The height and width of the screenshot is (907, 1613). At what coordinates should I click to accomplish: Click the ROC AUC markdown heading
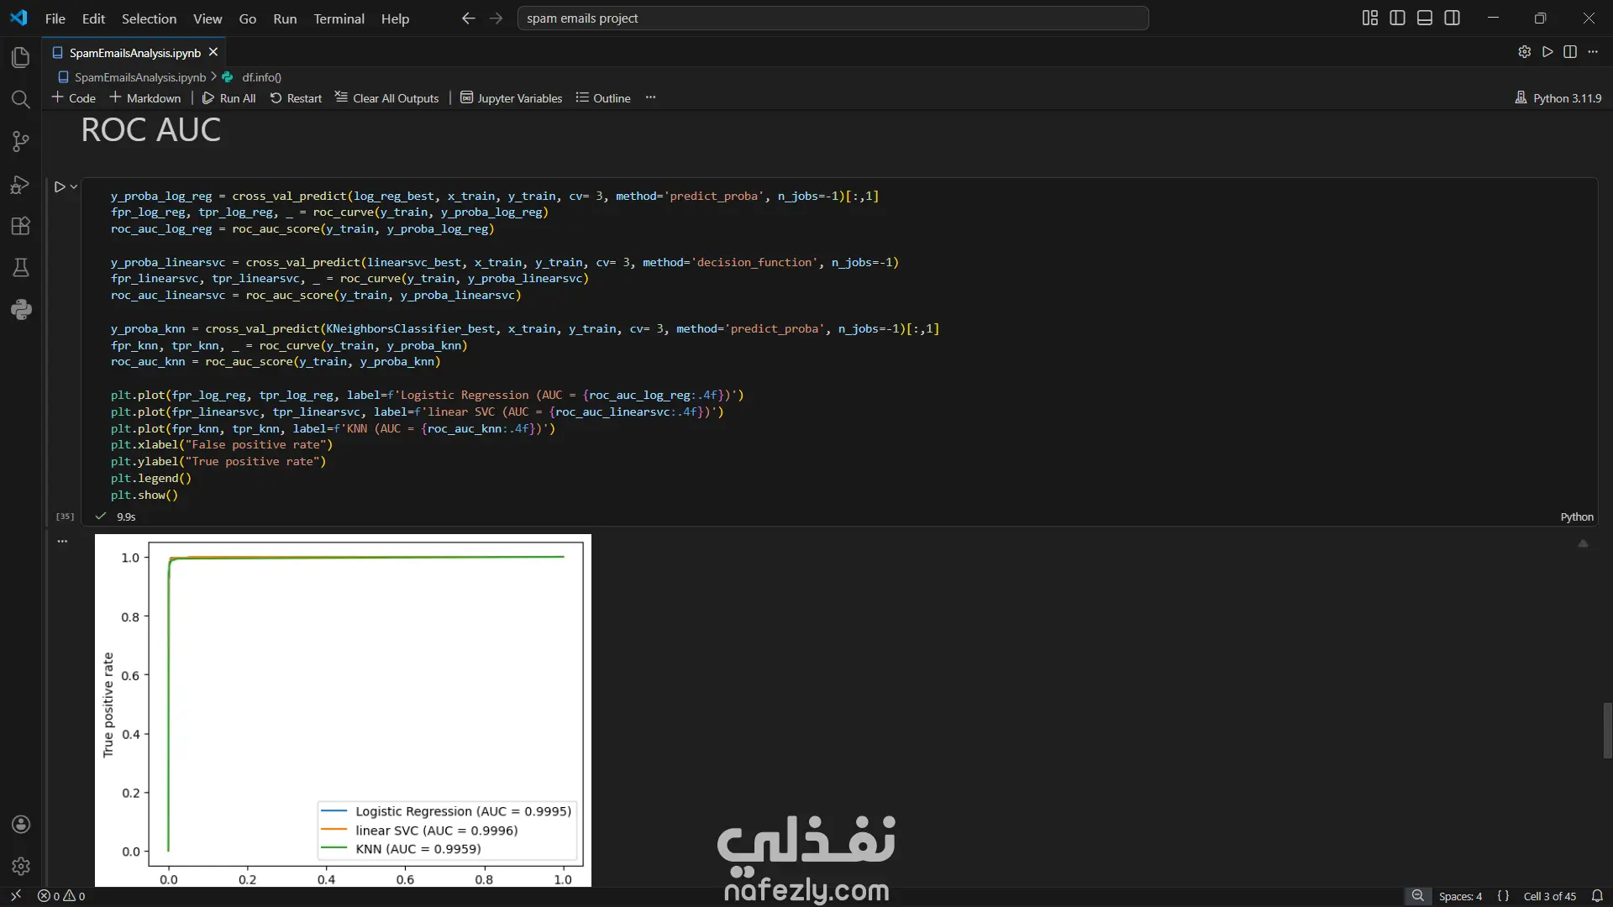151,130
